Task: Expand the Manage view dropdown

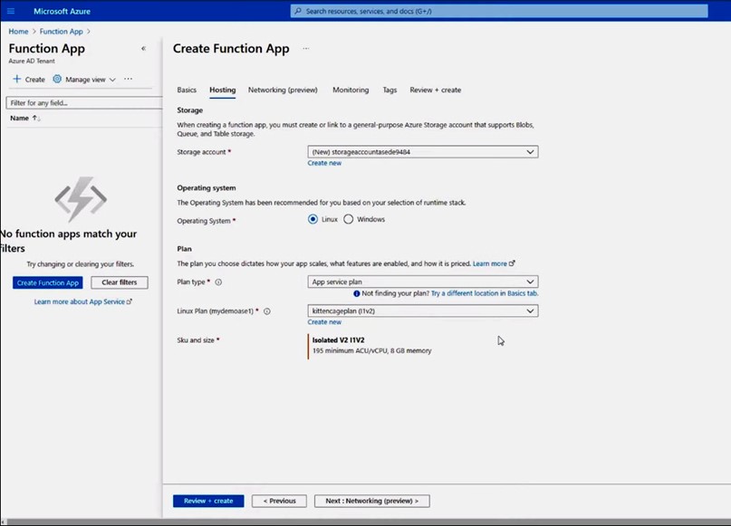Action: click(x=112, y=80)
